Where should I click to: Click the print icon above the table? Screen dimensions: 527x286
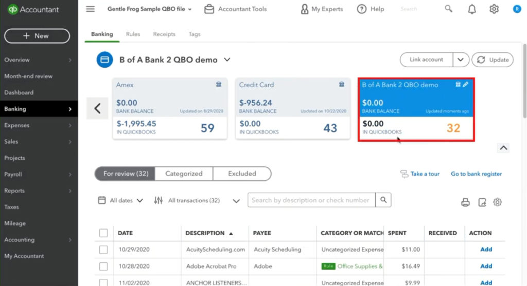point(465,202)
